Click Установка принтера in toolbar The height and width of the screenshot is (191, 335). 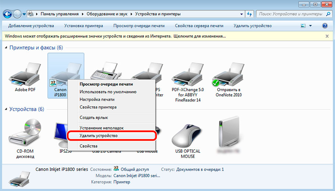point(84,26)
